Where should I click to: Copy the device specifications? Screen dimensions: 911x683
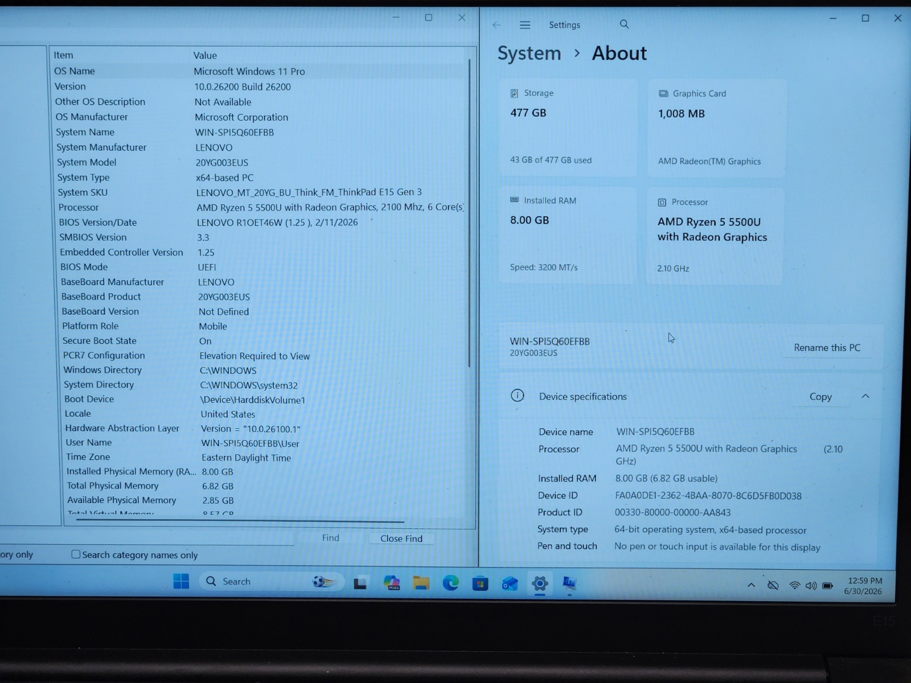tap(820, 396)
